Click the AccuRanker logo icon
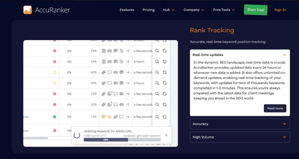 tap(27, 10)
